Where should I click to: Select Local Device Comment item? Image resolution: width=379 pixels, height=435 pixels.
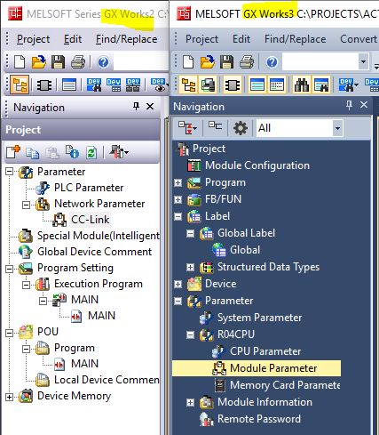[x=107, y=380]
